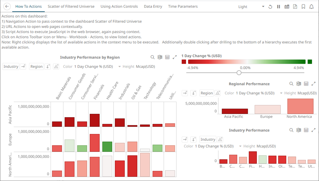Refresh the dashboard data
This screenshot has width=319, height=181.
point(270,7)
